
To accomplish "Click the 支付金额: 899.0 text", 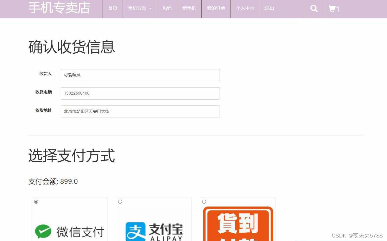I will click(53, 181).
